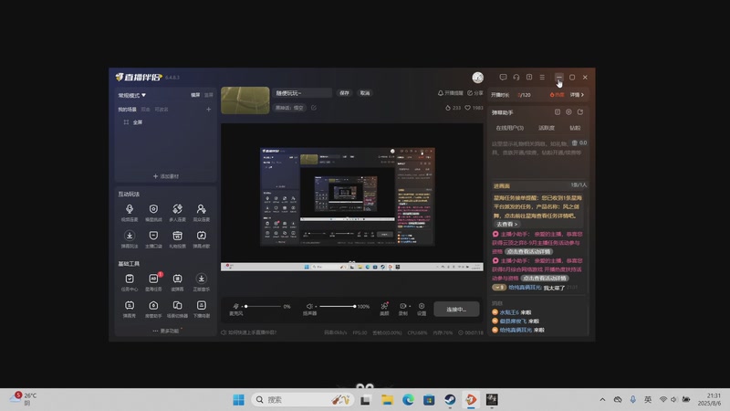This screenshot has height=411, width=730.
Task: Open the headset customer service icon
Action: 516,78
